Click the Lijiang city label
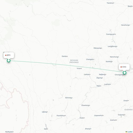 (44, 112)
